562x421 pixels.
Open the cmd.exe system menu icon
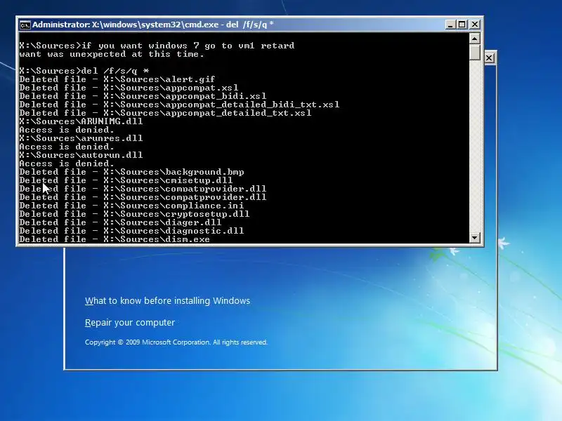(x=25, y=25)
